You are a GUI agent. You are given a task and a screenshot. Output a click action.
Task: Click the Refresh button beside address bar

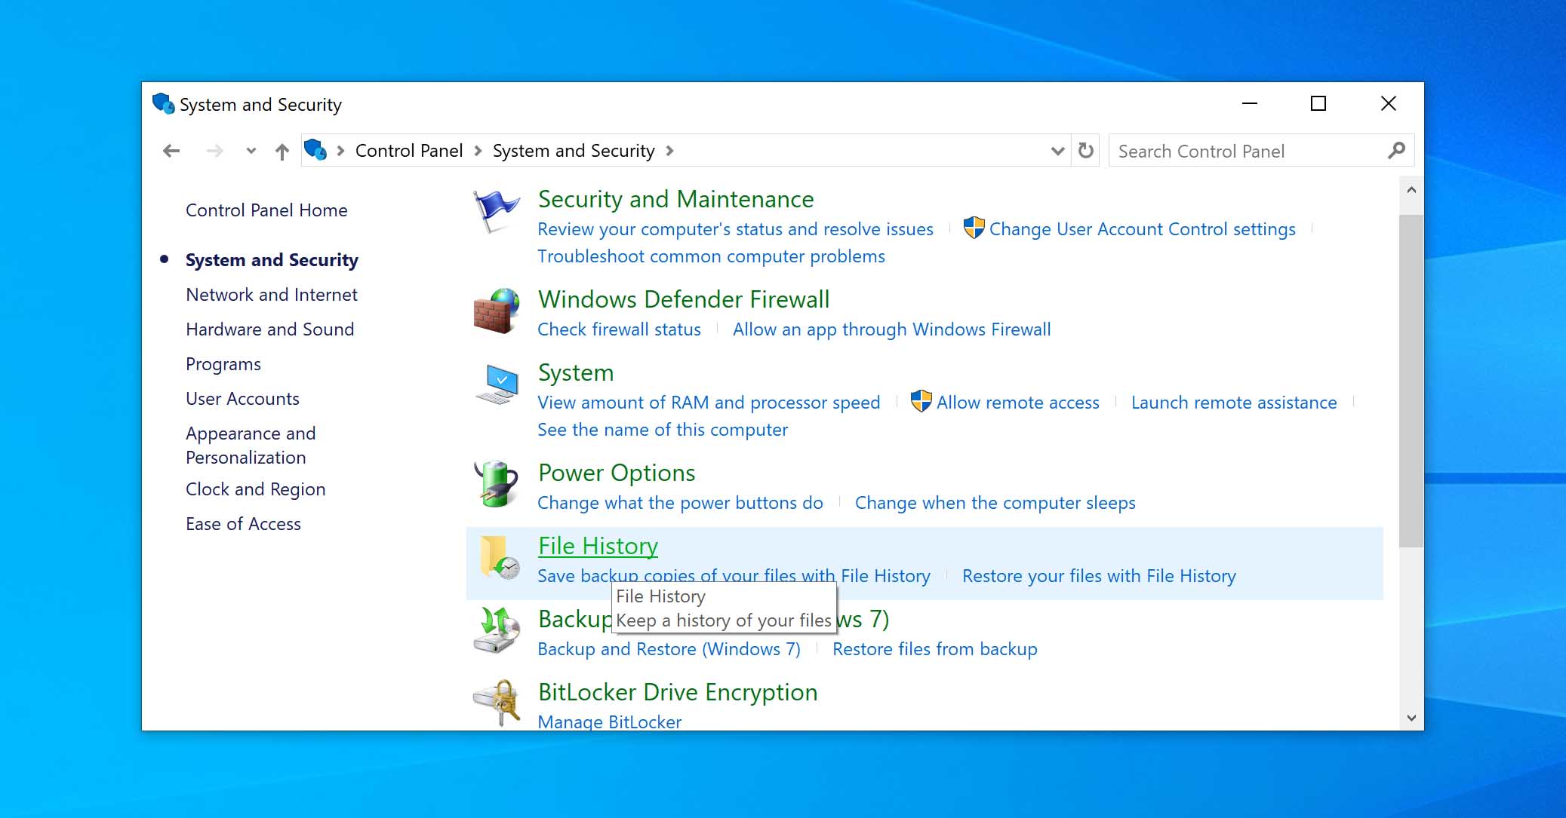point(1086,151)
